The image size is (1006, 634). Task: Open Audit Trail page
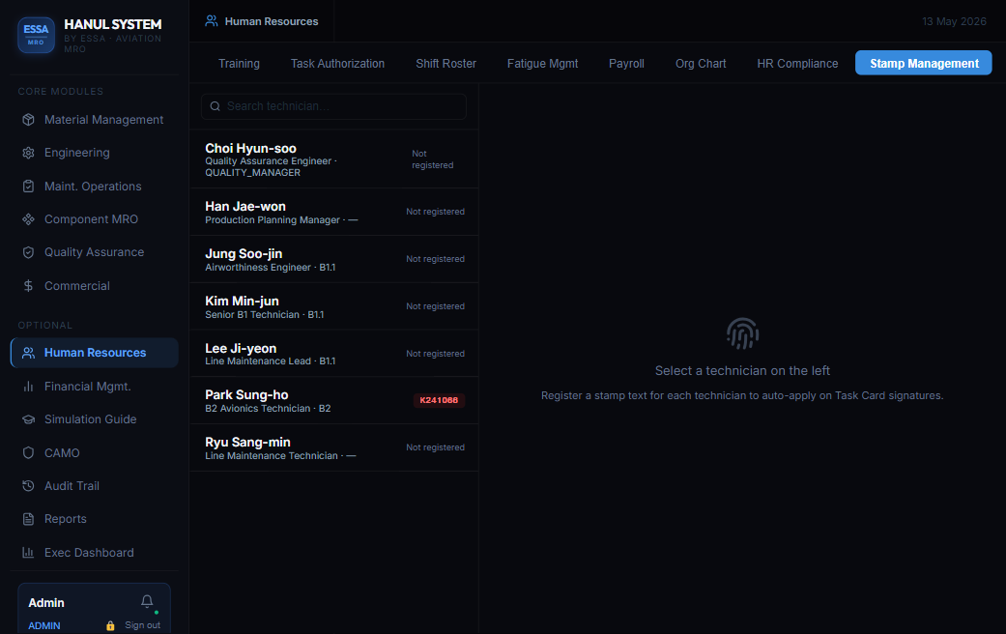pos(95,486)
